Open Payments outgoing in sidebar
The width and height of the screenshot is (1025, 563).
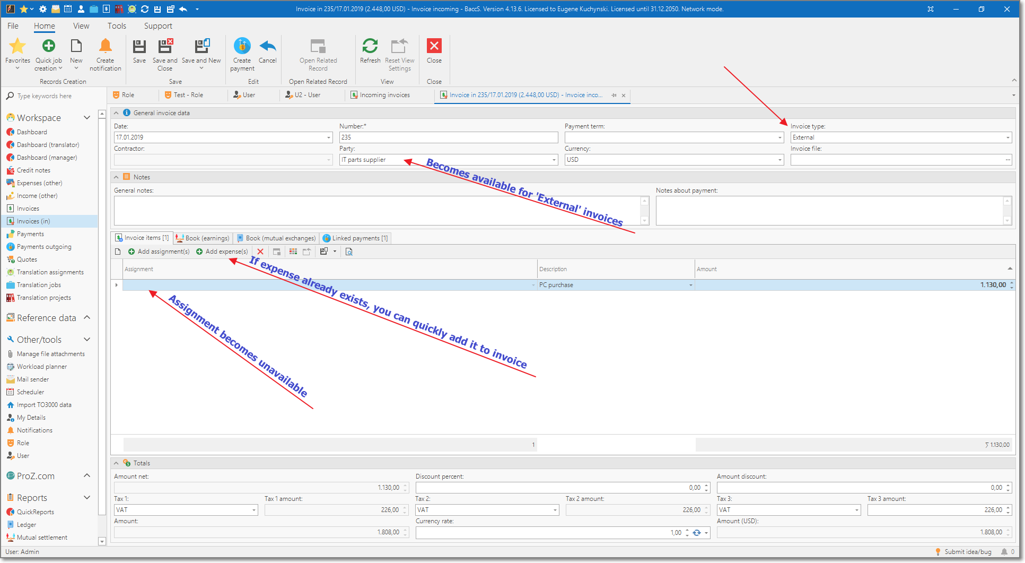44,247
